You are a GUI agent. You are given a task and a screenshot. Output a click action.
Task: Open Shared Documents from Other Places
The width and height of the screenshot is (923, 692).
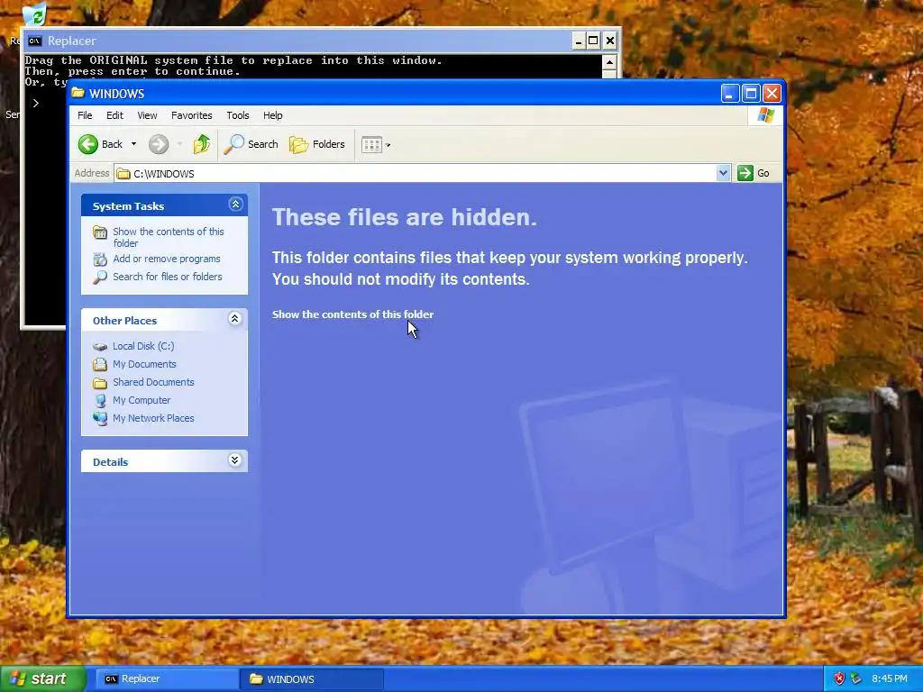click(153, 382)
